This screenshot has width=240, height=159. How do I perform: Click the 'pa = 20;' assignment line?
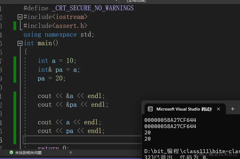(x=52, y=78)
